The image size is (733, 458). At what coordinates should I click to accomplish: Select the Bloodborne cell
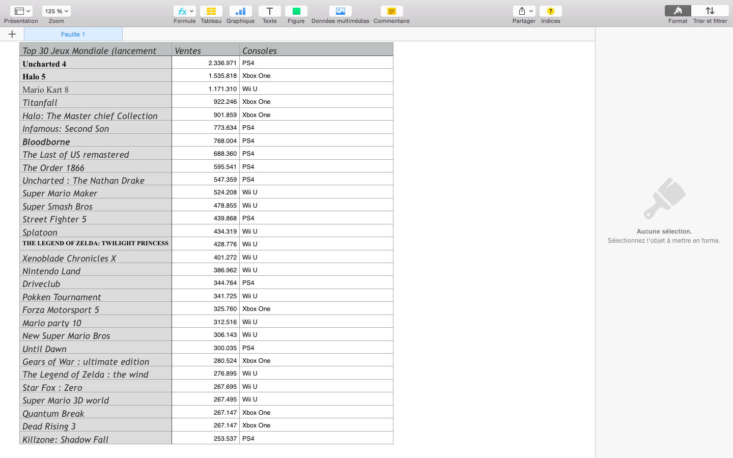(x=96, y=140)
